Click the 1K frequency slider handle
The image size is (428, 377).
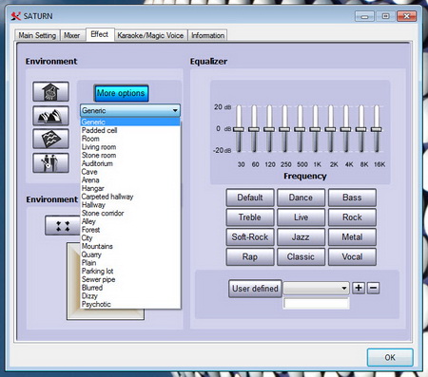(x=315, y=129)
